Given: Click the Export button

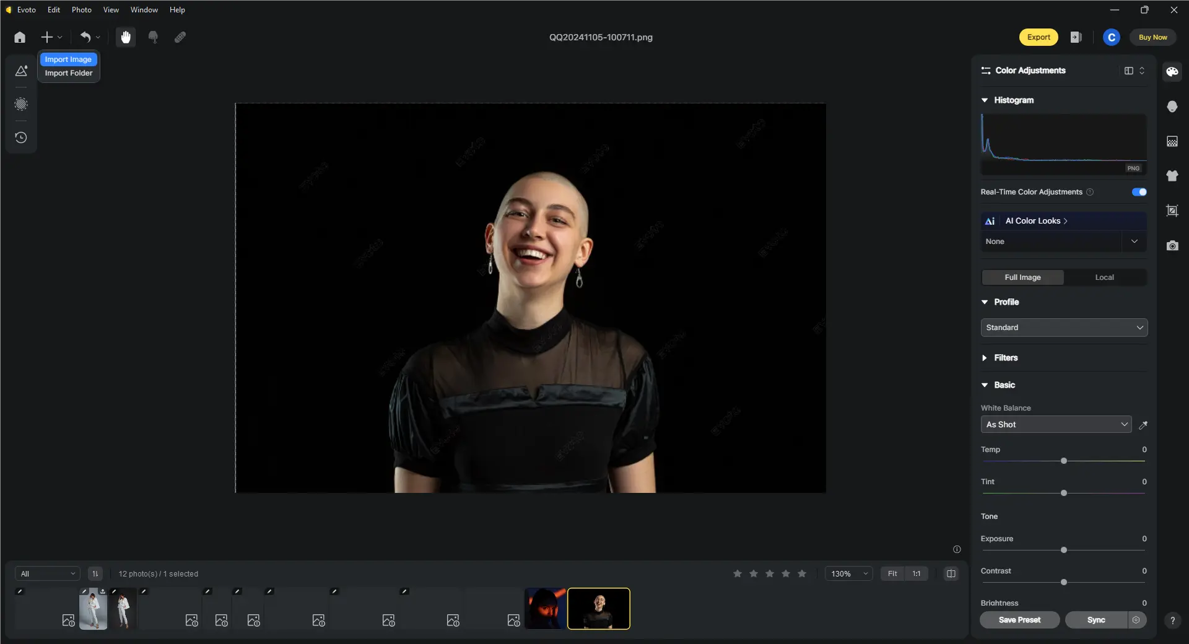Looking at the screenshot, I should (x=1039, y=37).
